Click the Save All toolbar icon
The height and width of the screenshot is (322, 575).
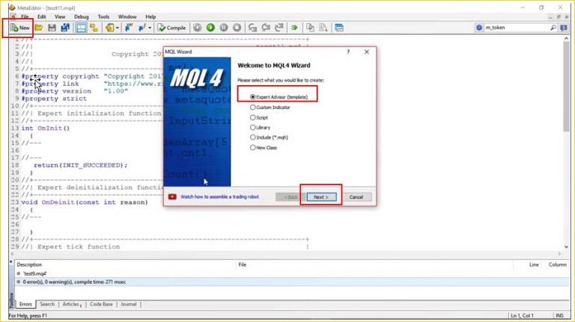point(65,28)
